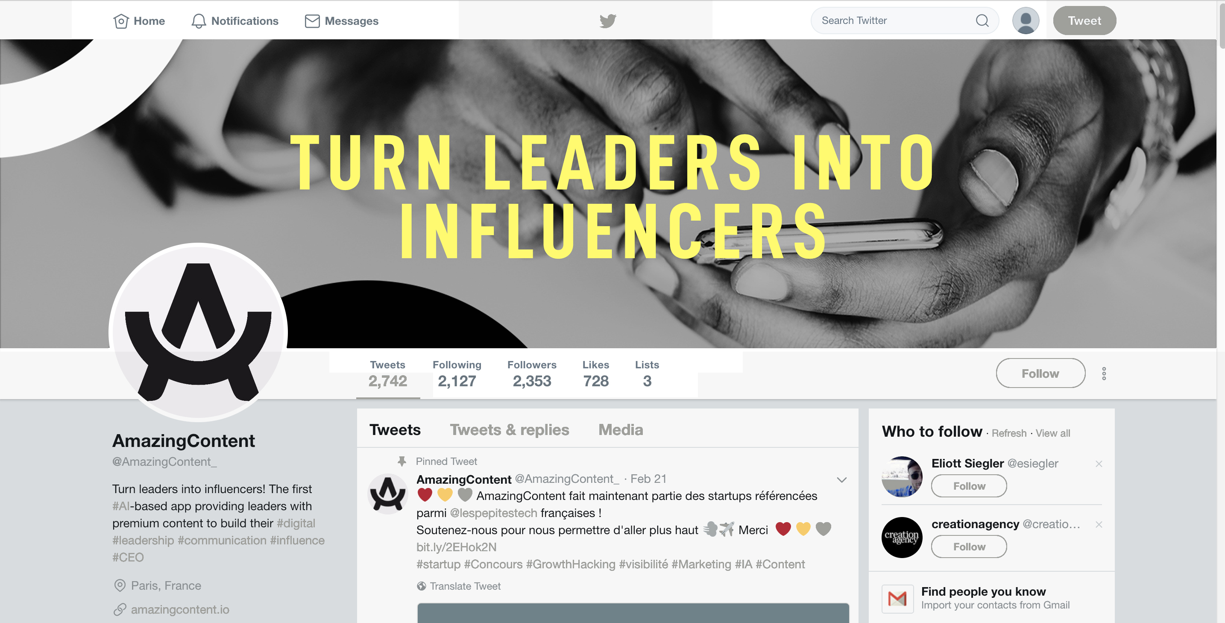The width and height of the screenshot is (1225, 623).
Task: Click the search magnifier icon
Action: pyautogui.click(x=982, y=21)
